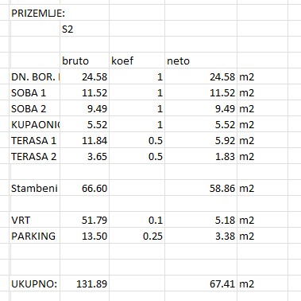The width and height of the screenshot is (301, 301).
Task: Select the koef 0.5 cell for TERASA 2
Action: 137,156
